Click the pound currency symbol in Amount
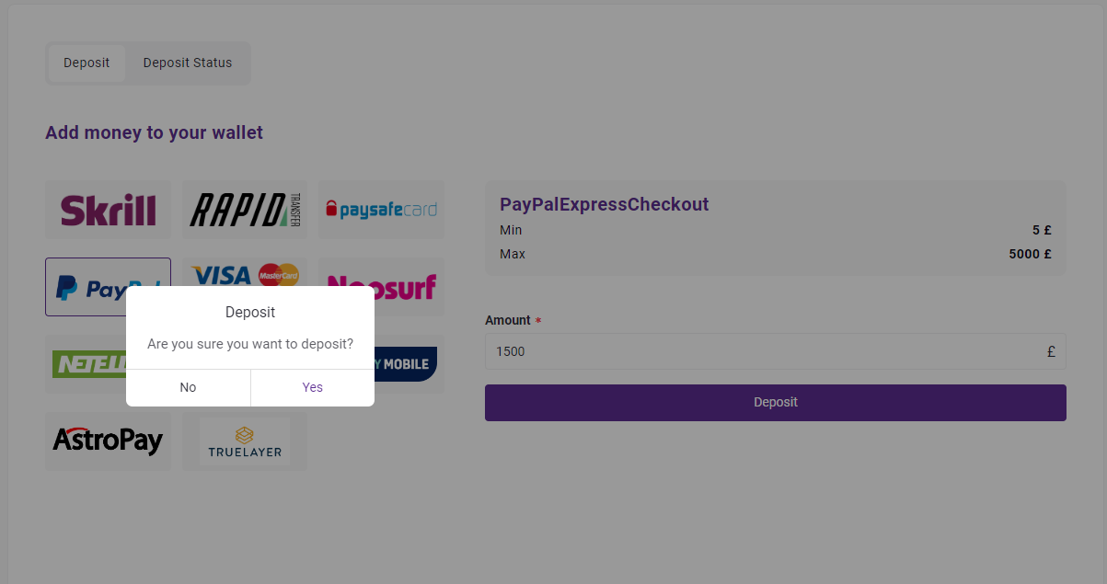 click(x=1051, y=351)
